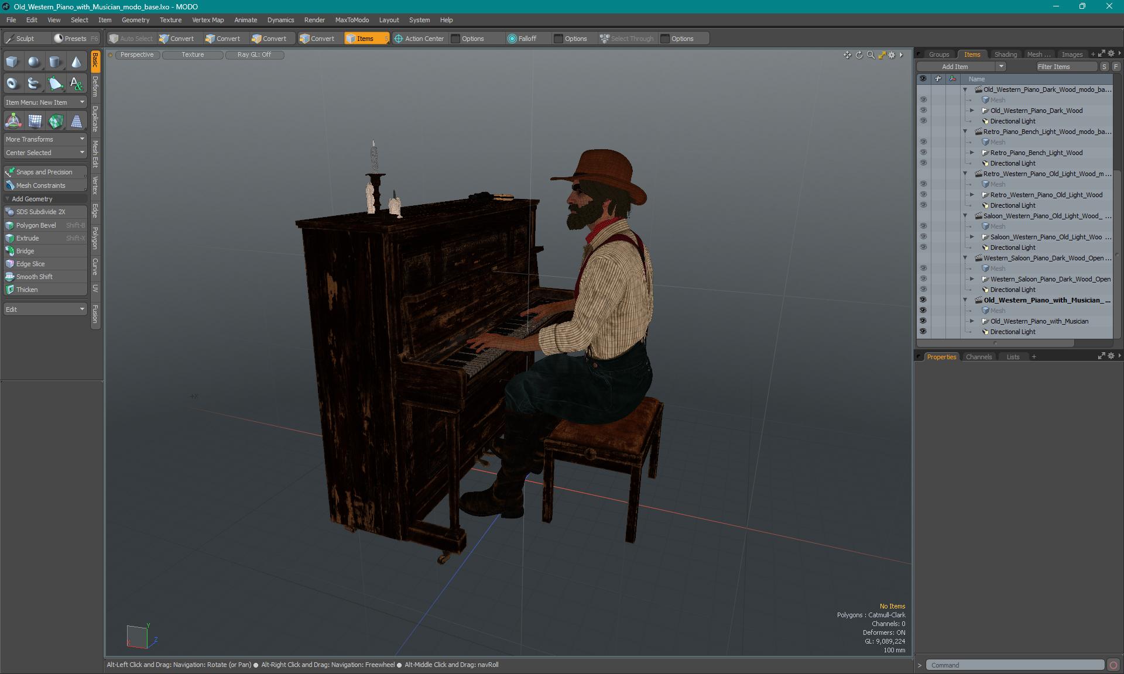Viewport: 1124px width, 674px height.
Task: Open Presets browser button
Action: pos(76,39)
